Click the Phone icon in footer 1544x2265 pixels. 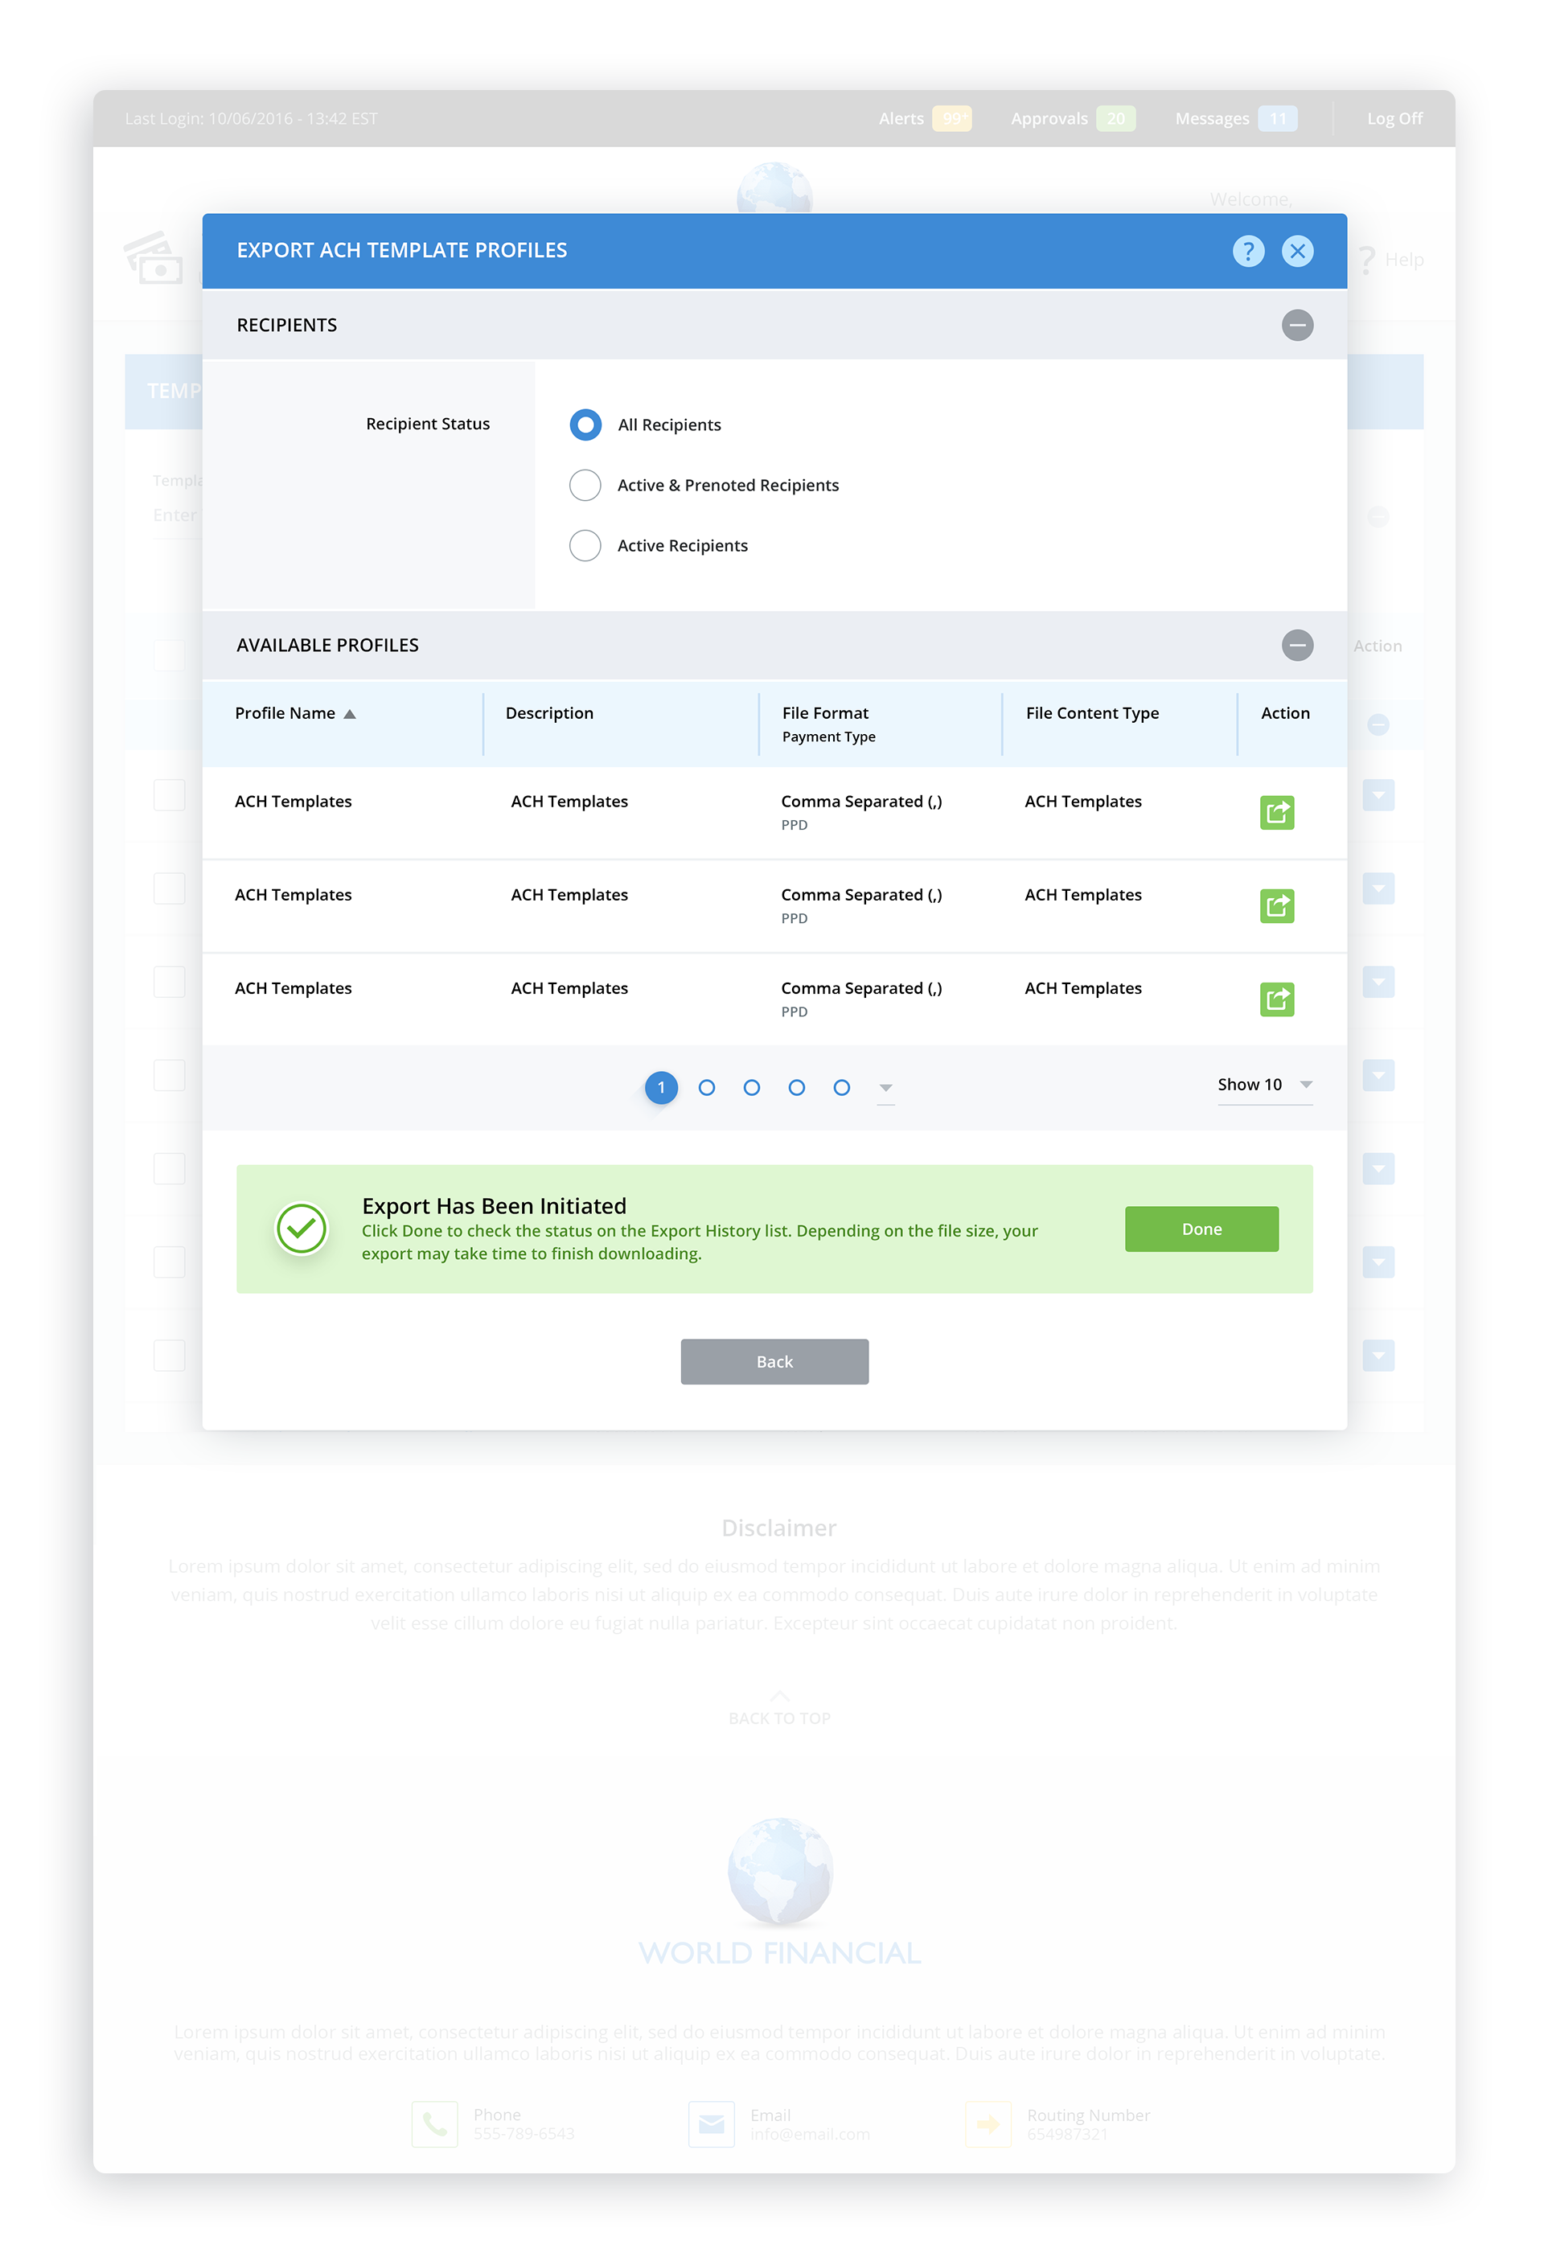click(433, 2123)
